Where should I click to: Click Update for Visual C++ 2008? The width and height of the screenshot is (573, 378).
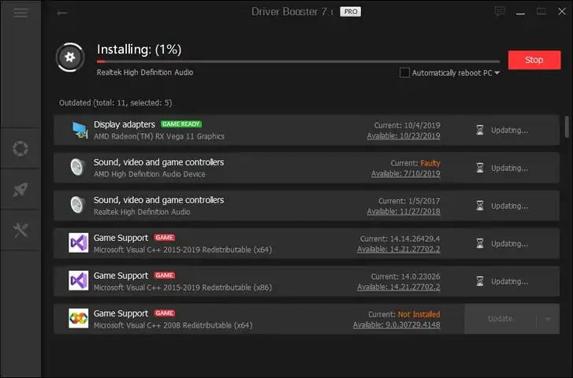(x=500, y=319)
